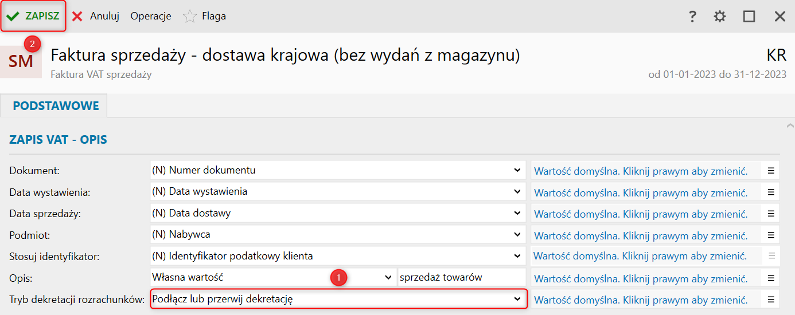Screen dimensions: 795x315
Task: Click the ZAPISZ save button
Action: pyautogui.click(x=34, y=16)
